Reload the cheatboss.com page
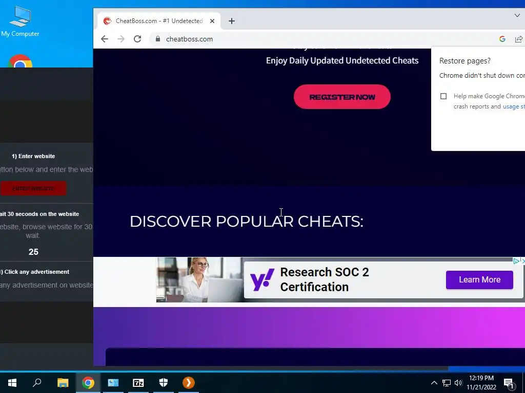The image size is (525, 393). point(137,39)
